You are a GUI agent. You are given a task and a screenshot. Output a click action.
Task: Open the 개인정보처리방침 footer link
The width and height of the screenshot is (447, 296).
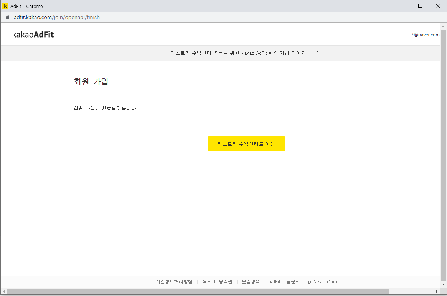(x=174, y=281)
